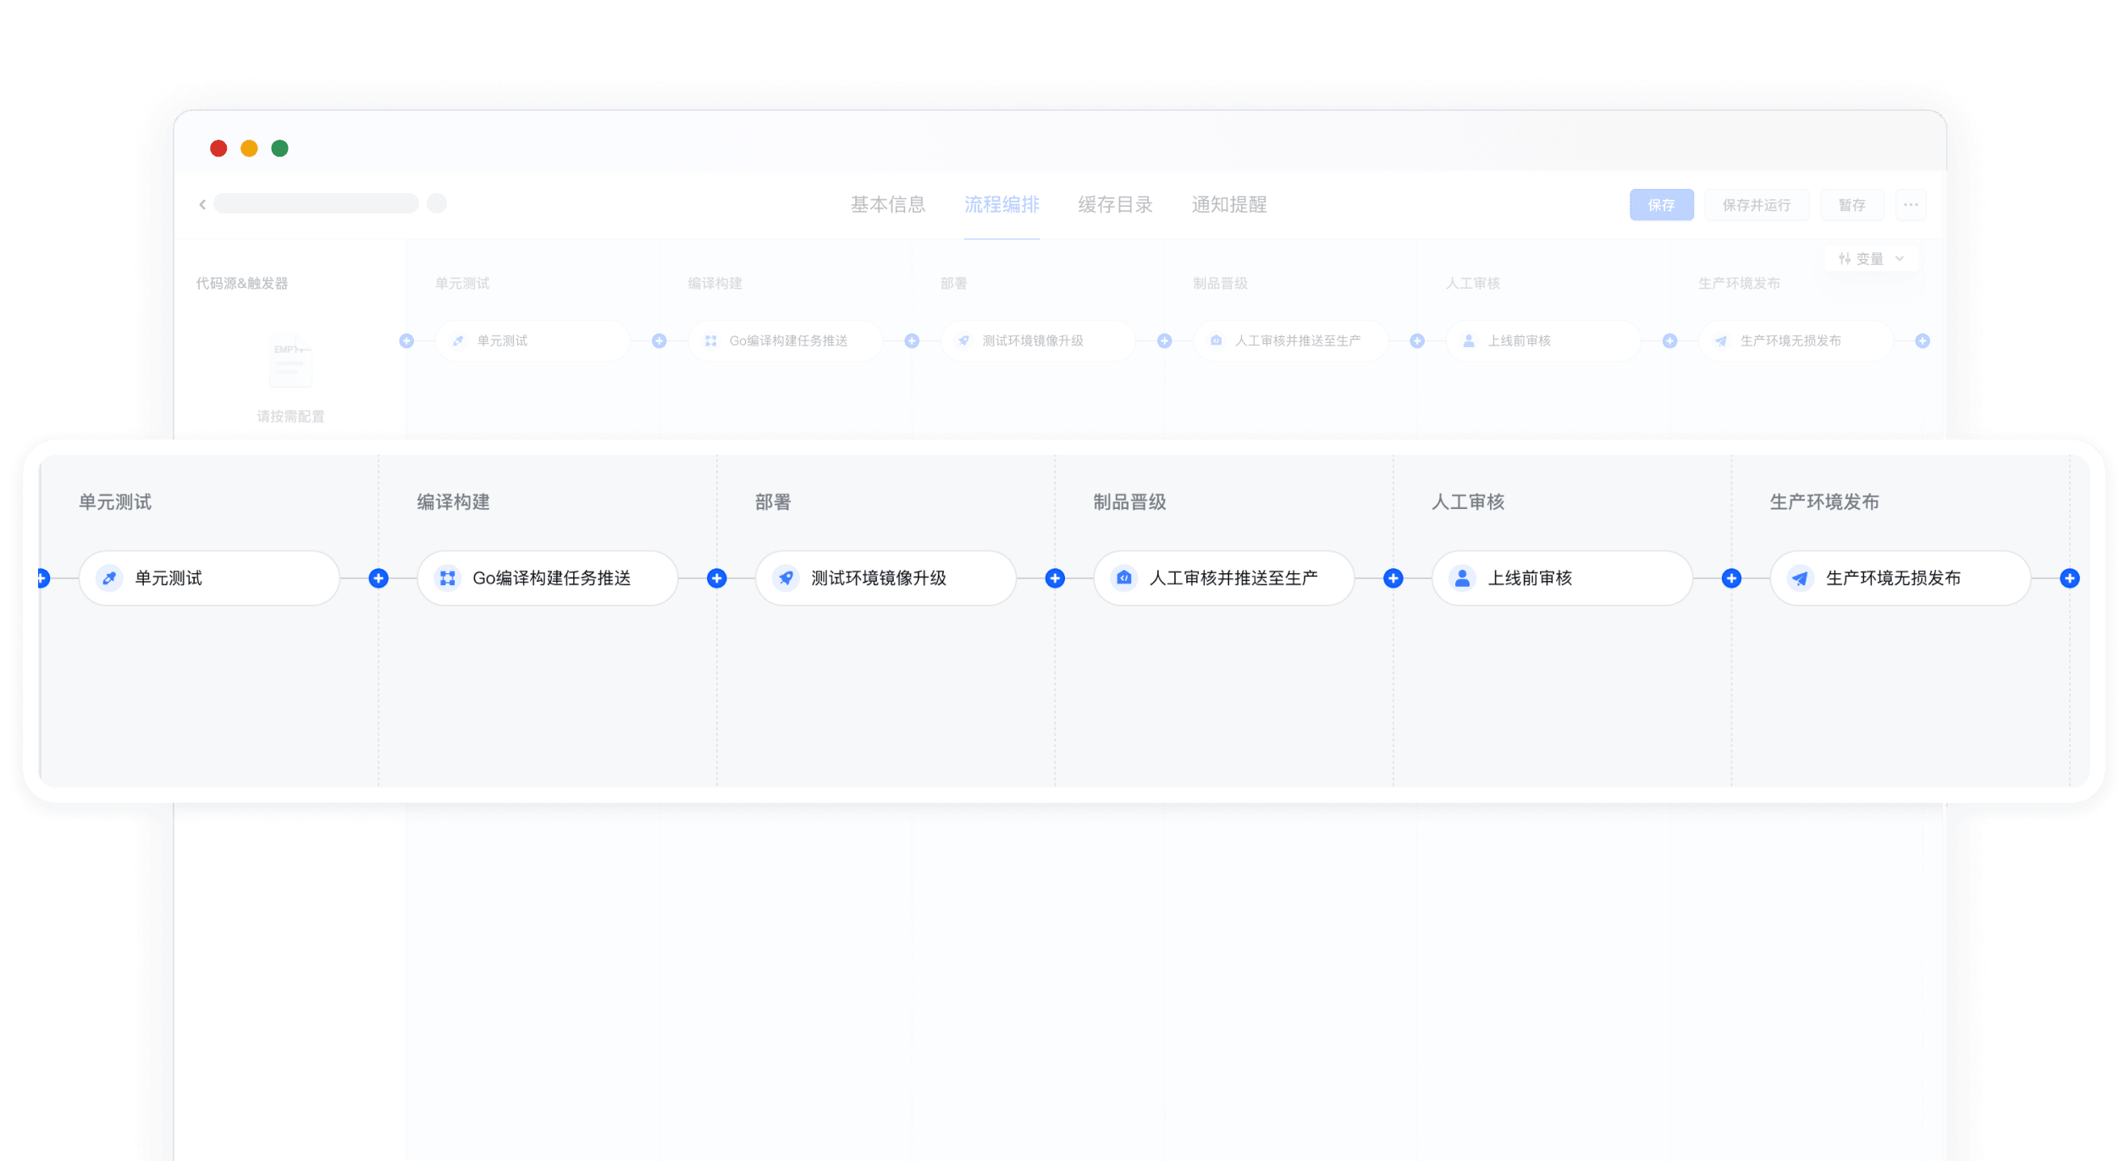2119x1161 pixels.
Task: Click faded plus before 测试环境镜像升级 in background window
Action: pyautogui.click(x=912, y=340)
